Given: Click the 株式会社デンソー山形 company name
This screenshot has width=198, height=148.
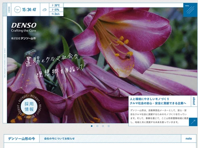Looking at the screenshot, I should pos(23,38).
